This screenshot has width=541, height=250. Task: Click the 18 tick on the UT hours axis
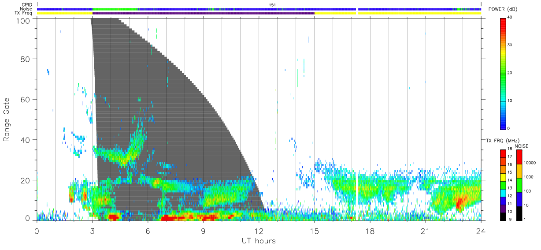370,231
